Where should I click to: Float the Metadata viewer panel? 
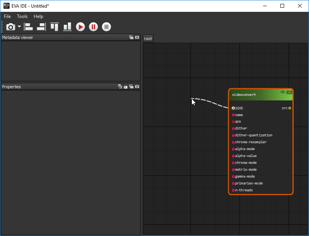tap(131, 37)
